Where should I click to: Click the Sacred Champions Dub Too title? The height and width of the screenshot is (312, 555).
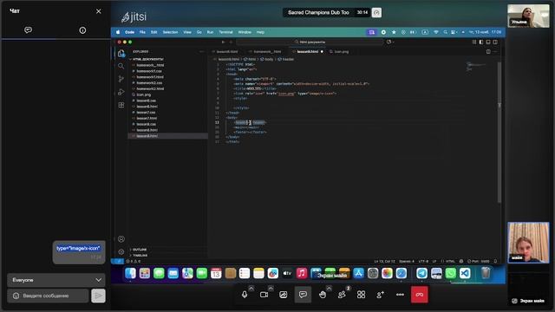(x=318, y=12)
